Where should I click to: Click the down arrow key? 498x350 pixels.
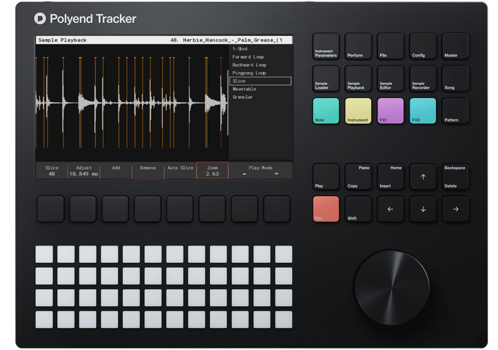pyautogui.click(x=423, y=209)
